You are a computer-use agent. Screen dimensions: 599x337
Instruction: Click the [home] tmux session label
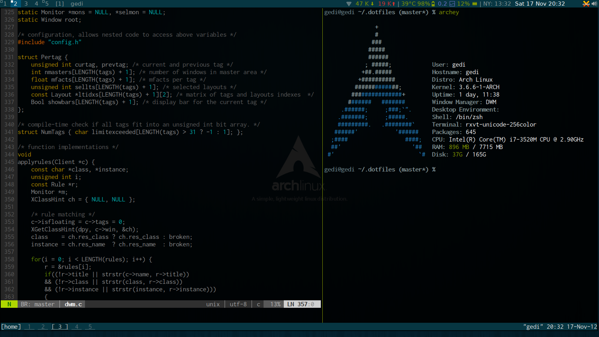(11, 327)
